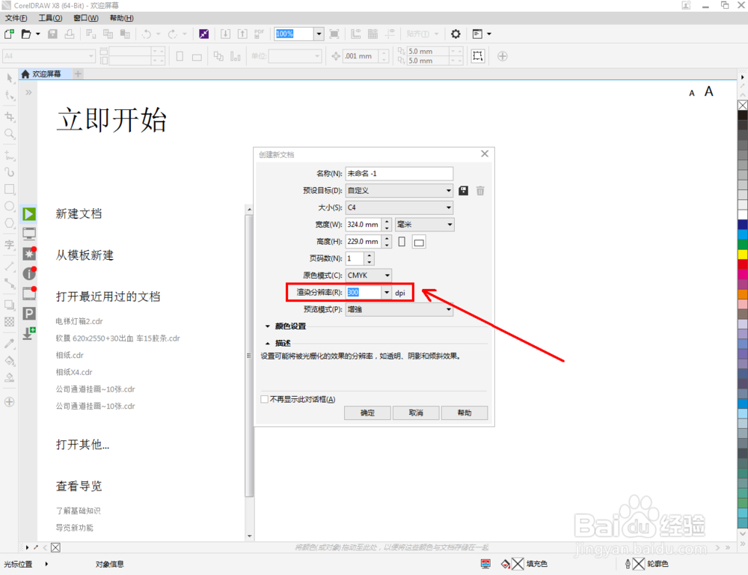Select the Polygon tool
The width and height of the screenshot is (748, 575).
click(10, 224)
